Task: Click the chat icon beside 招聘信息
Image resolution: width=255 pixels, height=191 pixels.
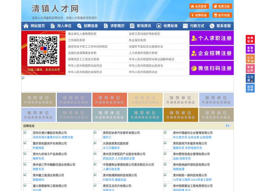Action: (x=79, y=26)
